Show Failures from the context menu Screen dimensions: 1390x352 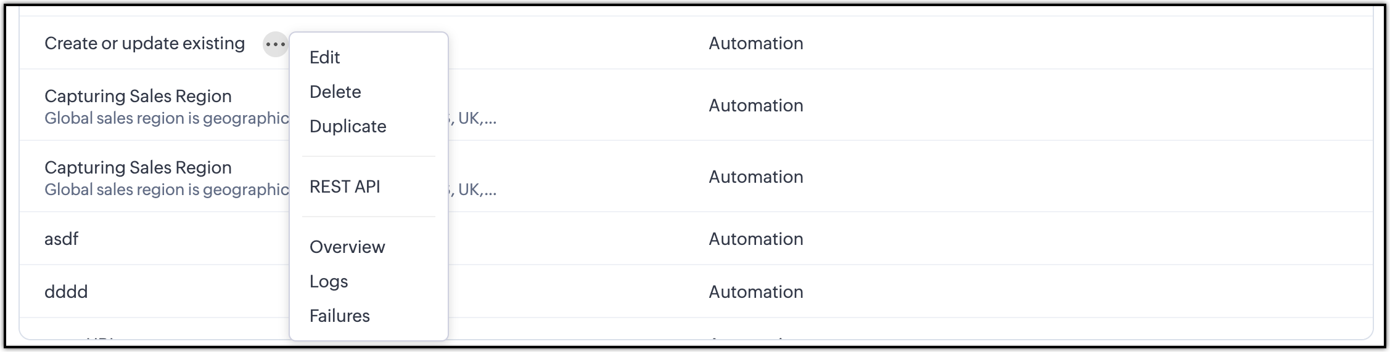(339, 316)
